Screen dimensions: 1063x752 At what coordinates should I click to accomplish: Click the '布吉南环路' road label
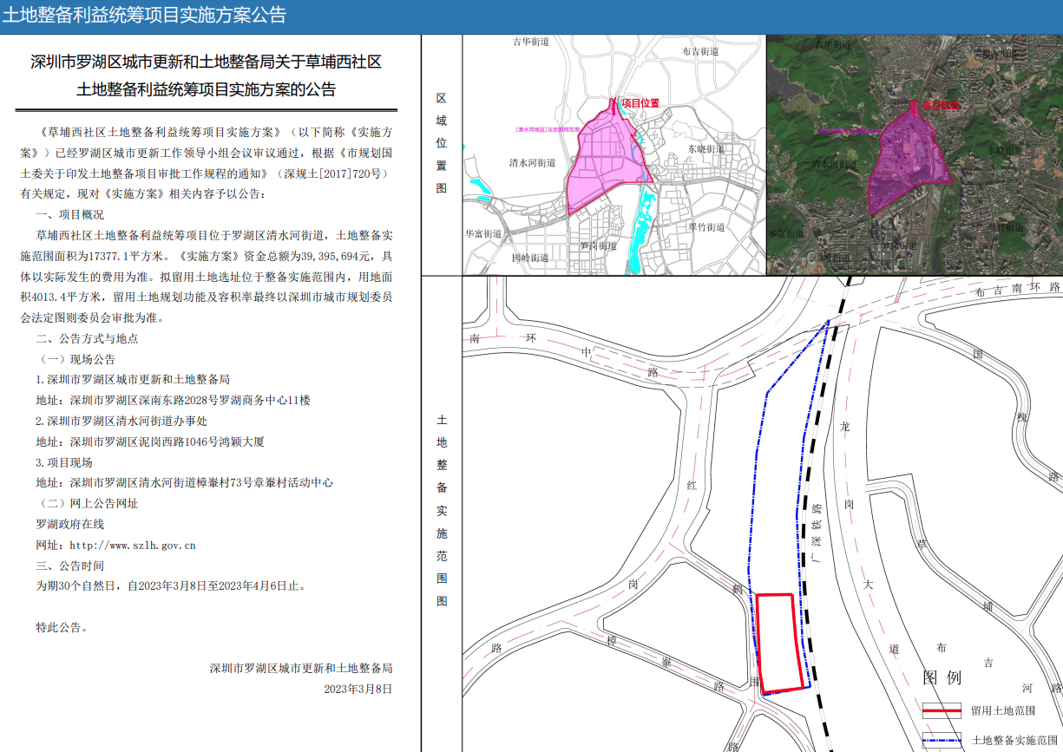pyautogui.click(x=1017, y=291)
